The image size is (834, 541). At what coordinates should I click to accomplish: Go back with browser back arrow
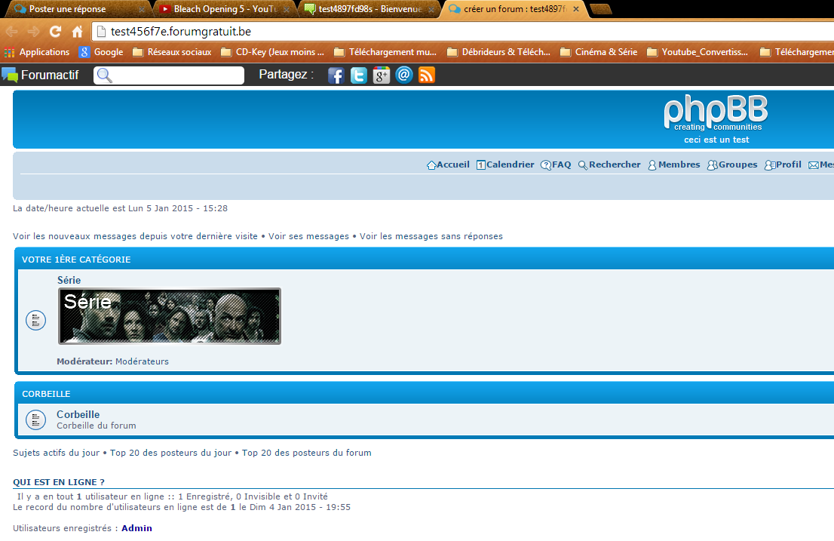12,32
